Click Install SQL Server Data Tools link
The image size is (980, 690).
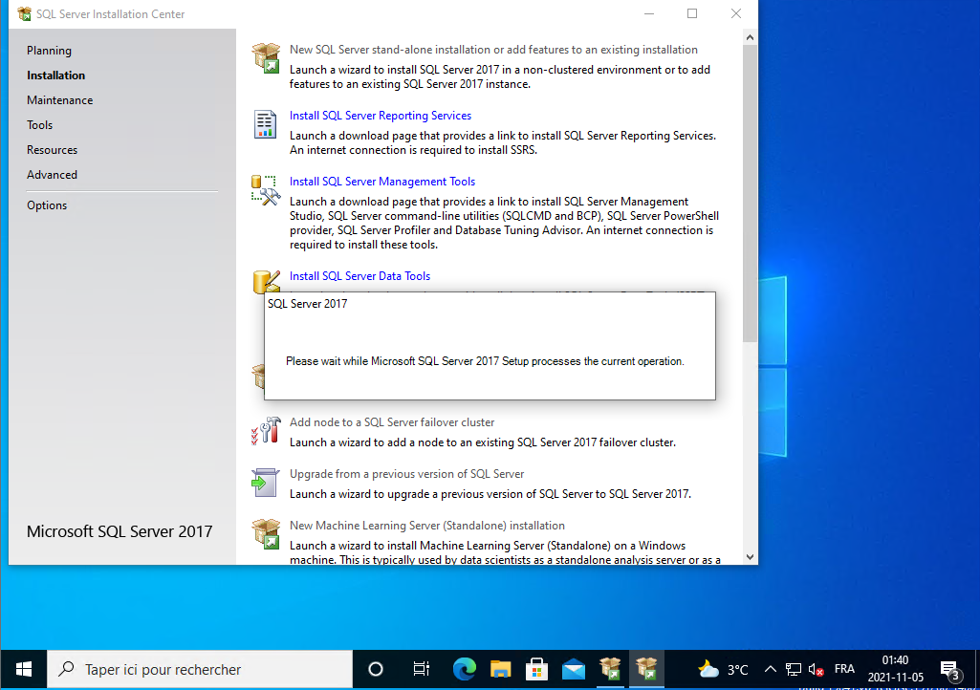(x=359, y=276)
